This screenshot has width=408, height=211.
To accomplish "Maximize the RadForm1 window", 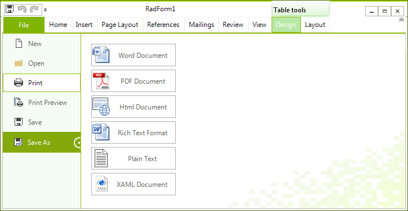I will pos(384,11).
